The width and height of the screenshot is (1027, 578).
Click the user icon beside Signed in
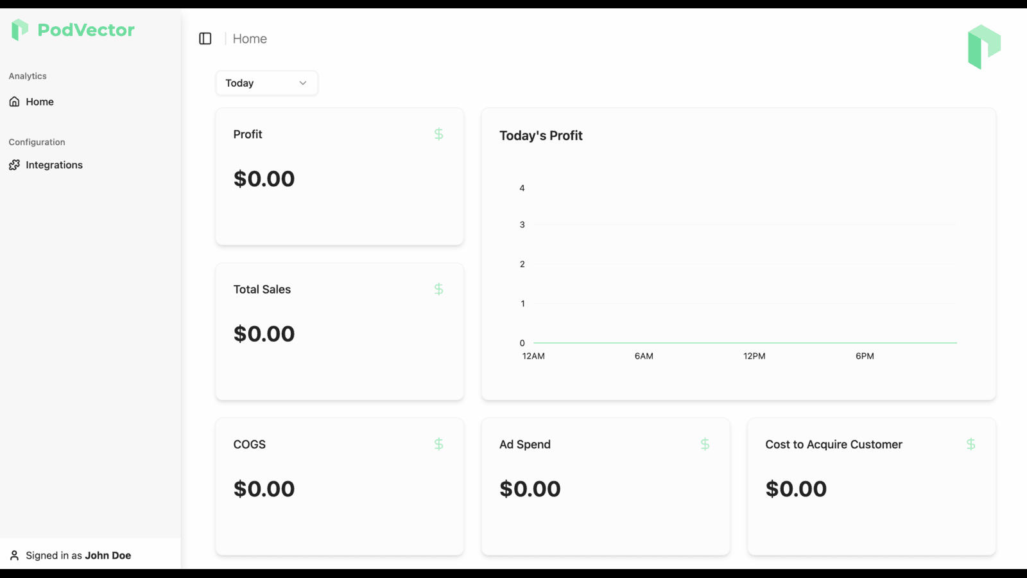click(14, 556)
